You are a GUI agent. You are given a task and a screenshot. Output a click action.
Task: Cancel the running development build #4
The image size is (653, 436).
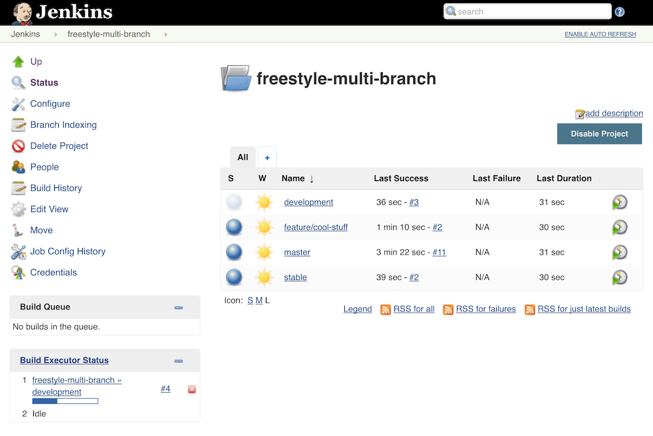point(191,390)
